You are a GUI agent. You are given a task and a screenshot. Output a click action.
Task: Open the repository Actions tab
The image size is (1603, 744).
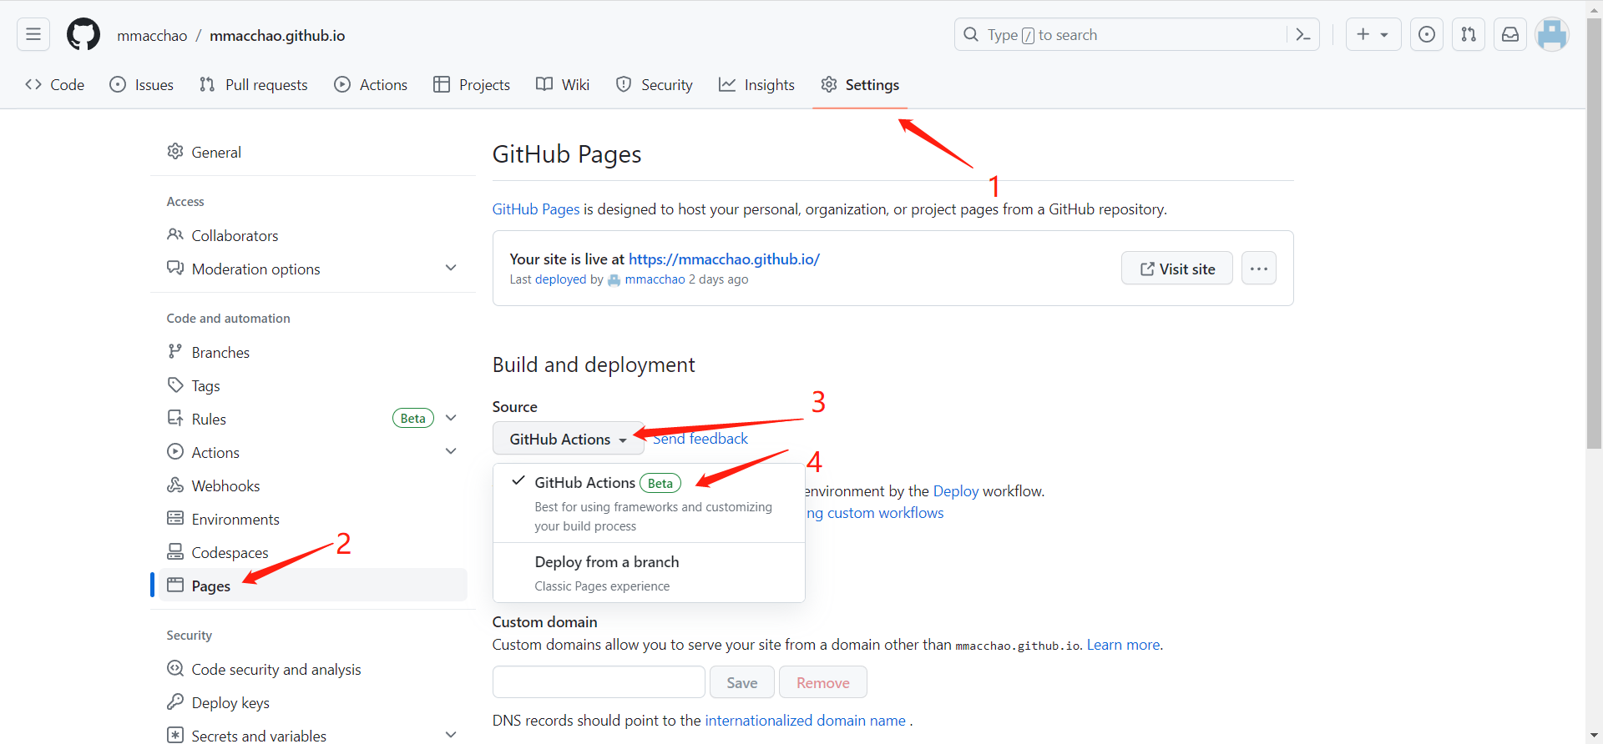(371, 84)
